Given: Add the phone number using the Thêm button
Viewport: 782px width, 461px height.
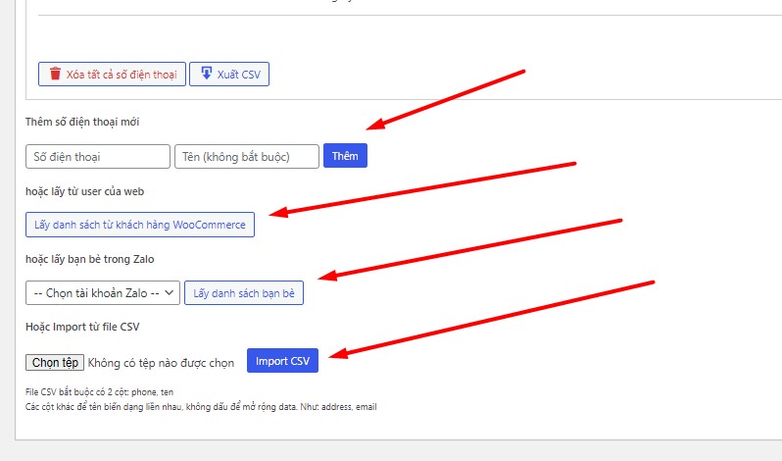Looking at the screenshot, I should pos(345,156).
